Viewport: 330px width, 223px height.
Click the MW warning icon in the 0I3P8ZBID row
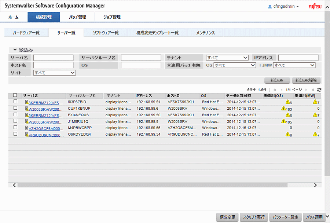315,102
